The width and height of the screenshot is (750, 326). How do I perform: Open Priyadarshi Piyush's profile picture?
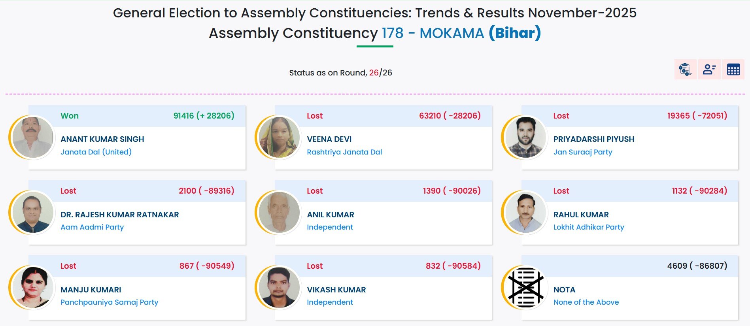[525, 137]
